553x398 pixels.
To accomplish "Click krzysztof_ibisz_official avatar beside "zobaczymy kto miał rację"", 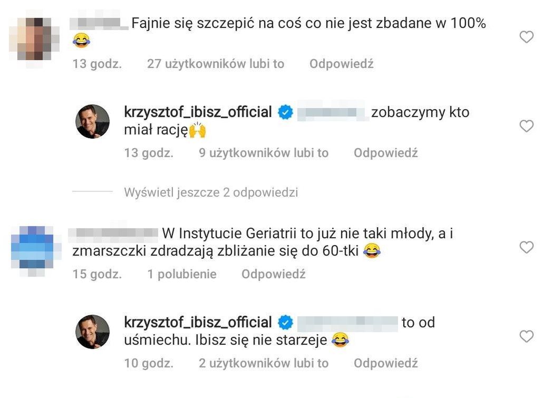I will (x=93, y=122).
